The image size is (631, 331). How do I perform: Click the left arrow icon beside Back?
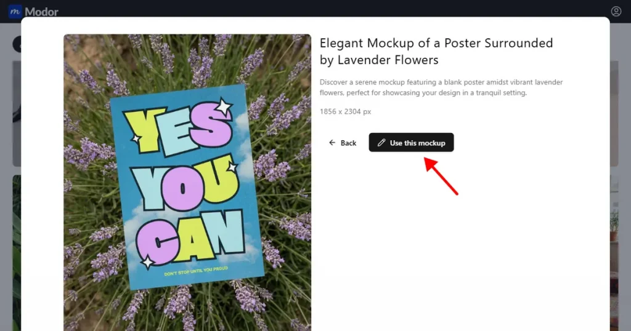(332, 143)
